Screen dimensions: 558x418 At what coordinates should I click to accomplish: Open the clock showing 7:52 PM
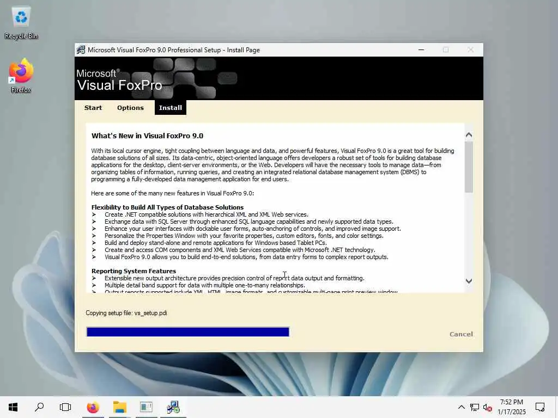click(x=511, y=407)
